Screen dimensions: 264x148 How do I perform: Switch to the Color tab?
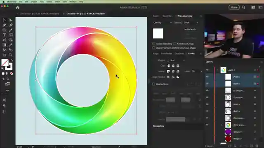click(156, 16)
